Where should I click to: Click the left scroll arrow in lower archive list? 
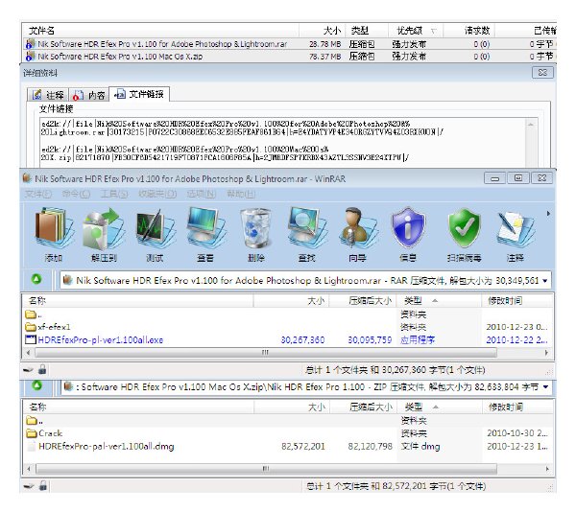29,469
